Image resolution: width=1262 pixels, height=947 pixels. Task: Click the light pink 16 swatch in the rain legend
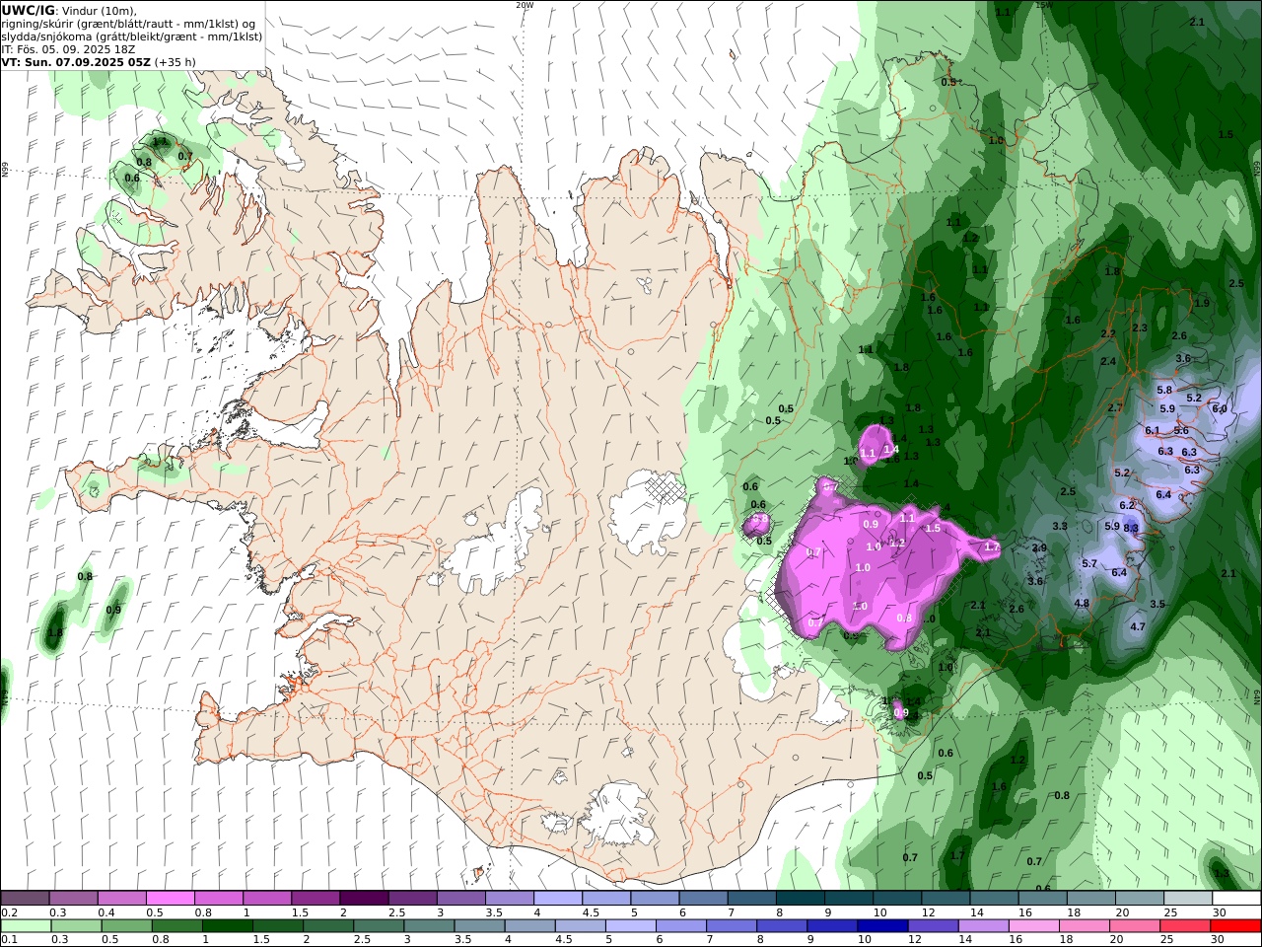[1034, 926]
